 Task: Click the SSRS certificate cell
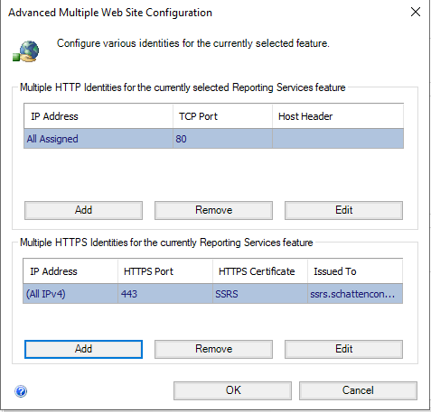click(x=260, y=294)
